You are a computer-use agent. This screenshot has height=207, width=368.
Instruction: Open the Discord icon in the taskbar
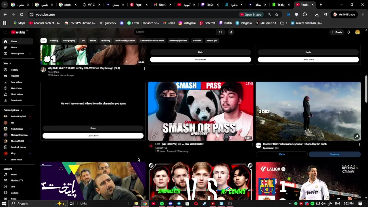[170, 204]
